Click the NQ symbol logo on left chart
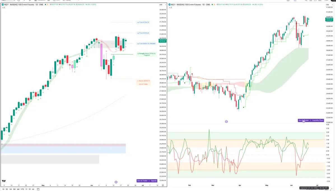Image resolution: width=336 pixels, height=191 pixels. (x=3, y=4)
